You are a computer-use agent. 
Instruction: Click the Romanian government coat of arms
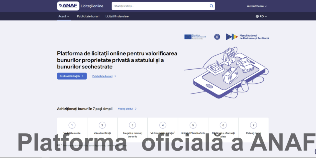(x=217, y=37)
